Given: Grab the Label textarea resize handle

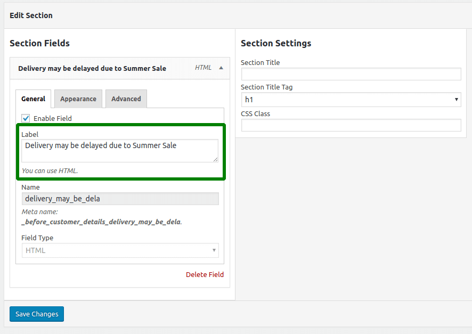Looking at the screenshot, I should (216, 159).
